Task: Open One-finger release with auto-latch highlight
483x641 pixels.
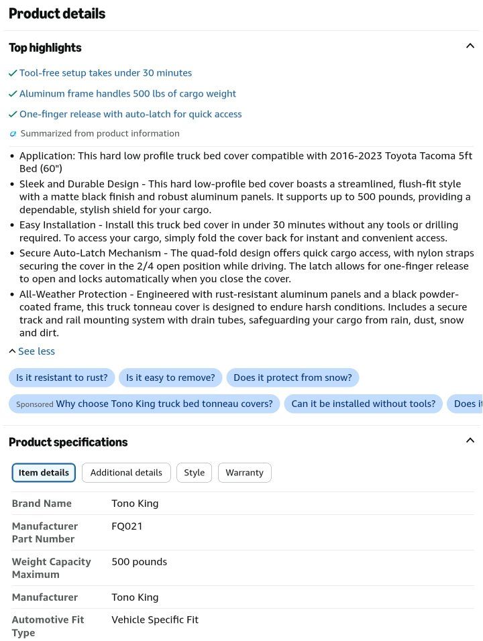Action: (130, 114)
